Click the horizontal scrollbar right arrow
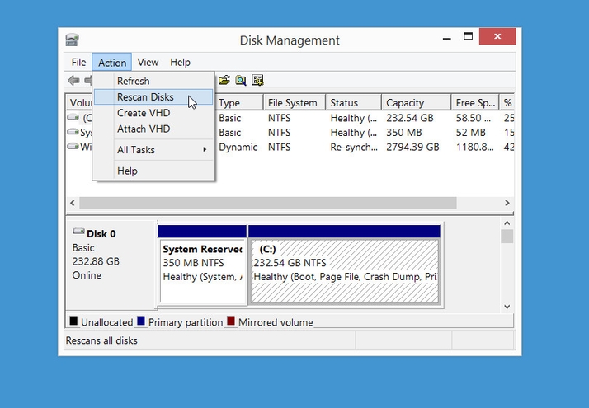This screenshot has width=589, height=408. [507, 203]
